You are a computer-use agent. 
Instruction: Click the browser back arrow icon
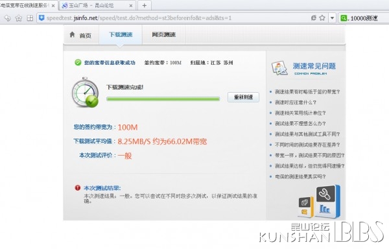pos(7,18)
